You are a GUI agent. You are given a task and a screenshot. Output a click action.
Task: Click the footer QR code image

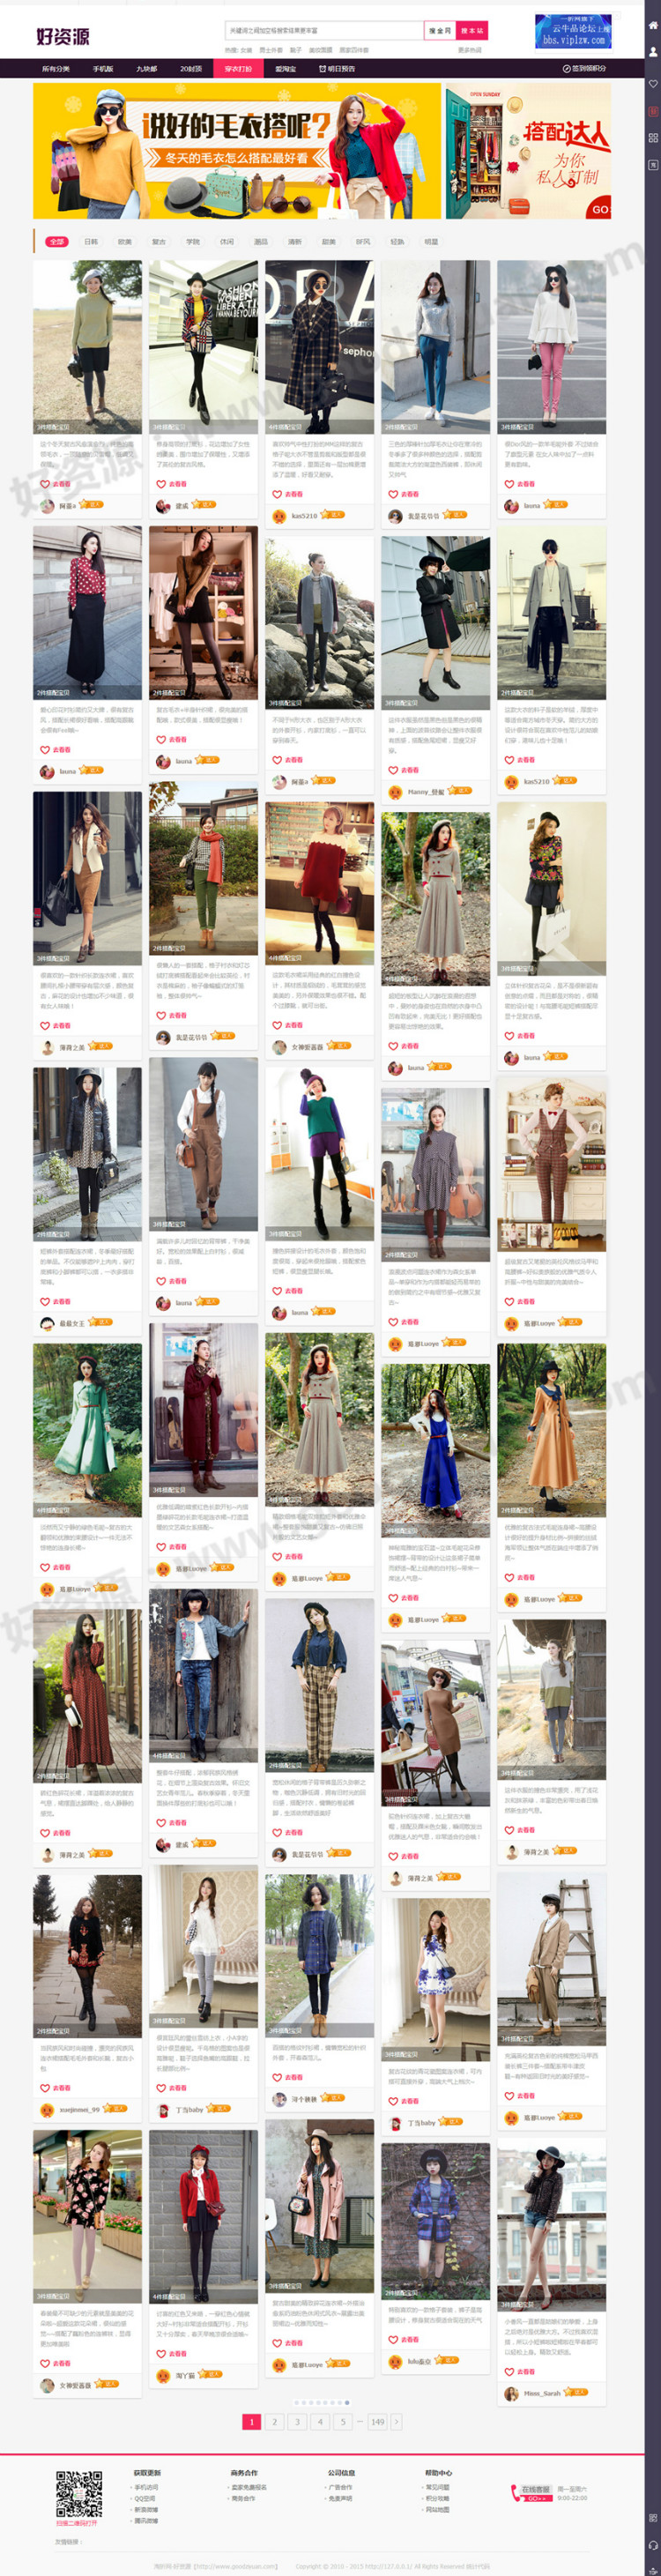pyautogui.click(x=78, y=2494)
